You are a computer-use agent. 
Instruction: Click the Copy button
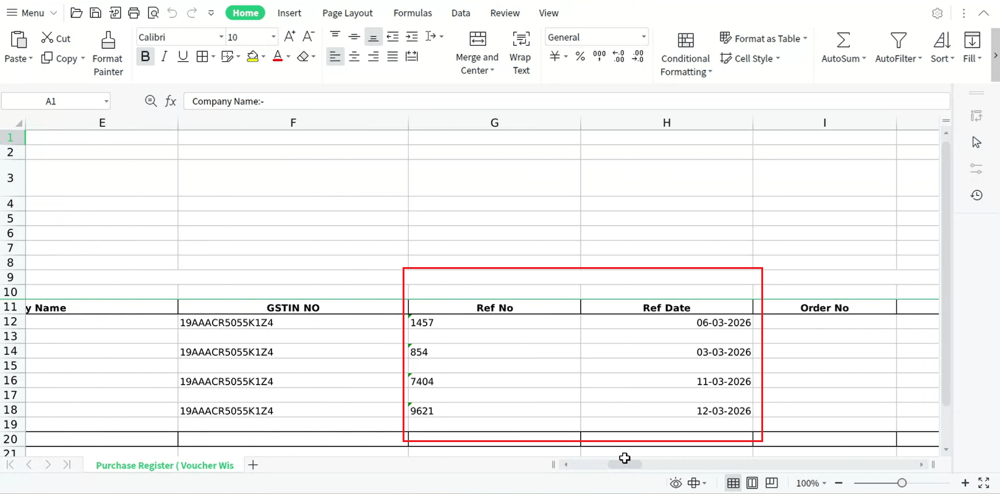click(62, 58)
